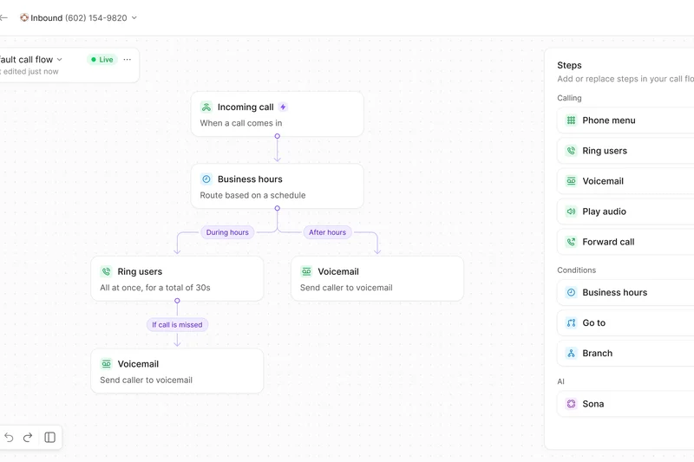The height and width of the screenshot is (462, 694).
Task: Click the redo arrow icon
Action: point(28,438)
